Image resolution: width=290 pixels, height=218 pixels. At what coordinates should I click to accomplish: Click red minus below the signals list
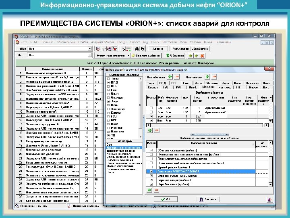point(156,190)
